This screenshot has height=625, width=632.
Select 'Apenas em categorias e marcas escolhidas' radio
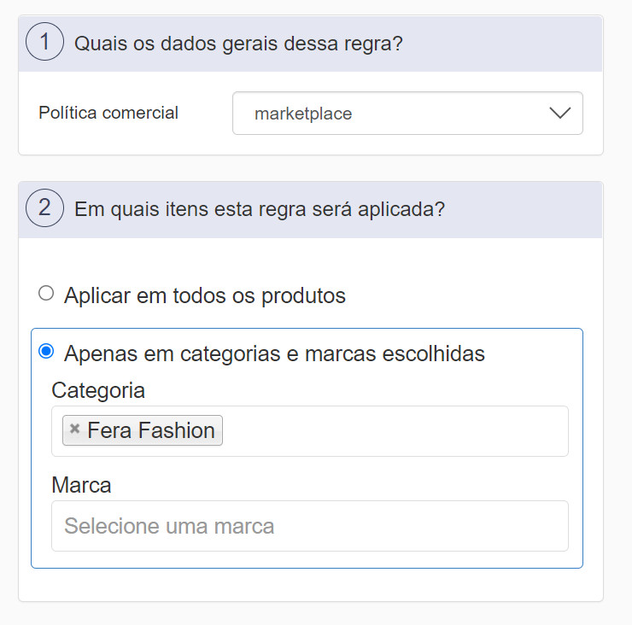point(46,351)
